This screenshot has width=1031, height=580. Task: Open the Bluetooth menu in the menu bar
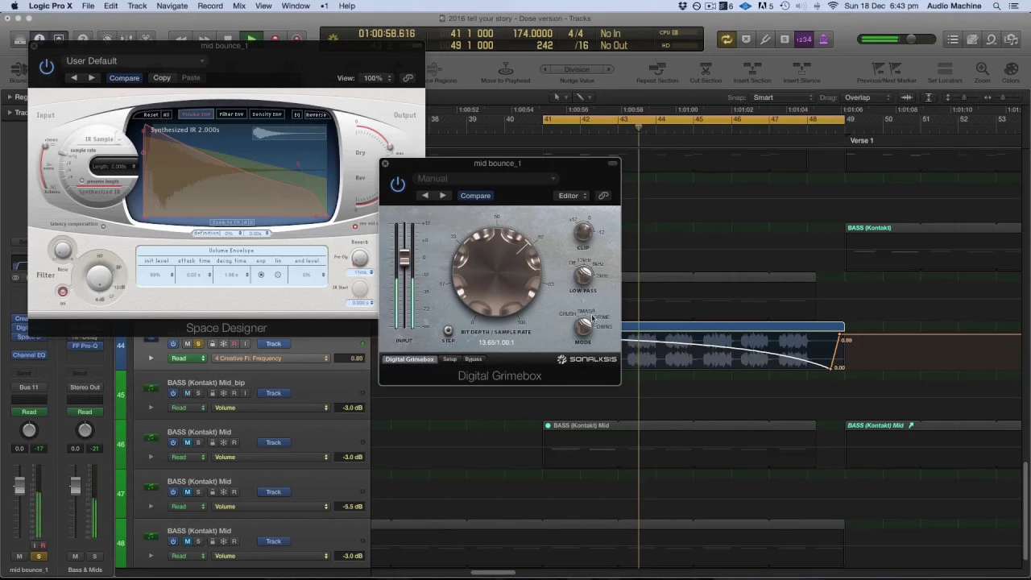pyautogui.click(x=815, y=6)
